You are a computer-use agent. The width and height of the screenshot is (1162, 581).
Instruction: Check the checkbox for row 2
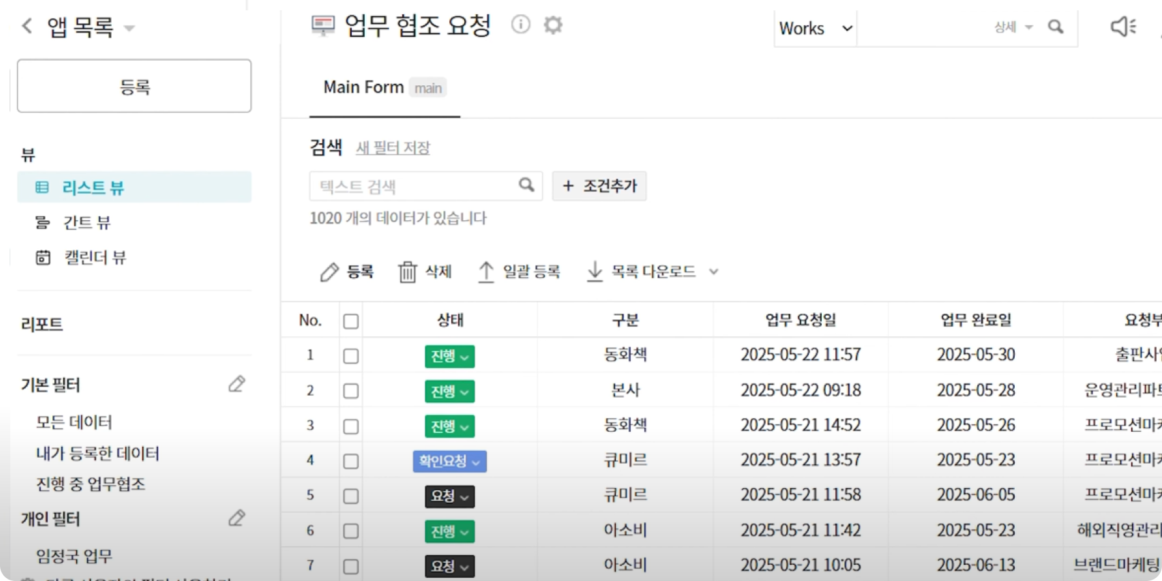[x=351, y=391]
